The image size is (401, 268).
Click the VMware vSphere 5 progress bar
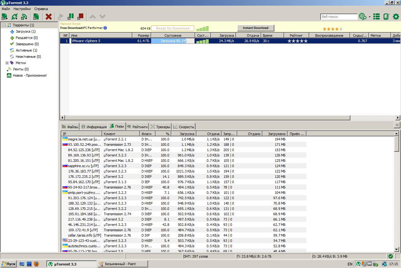[173, 41]
